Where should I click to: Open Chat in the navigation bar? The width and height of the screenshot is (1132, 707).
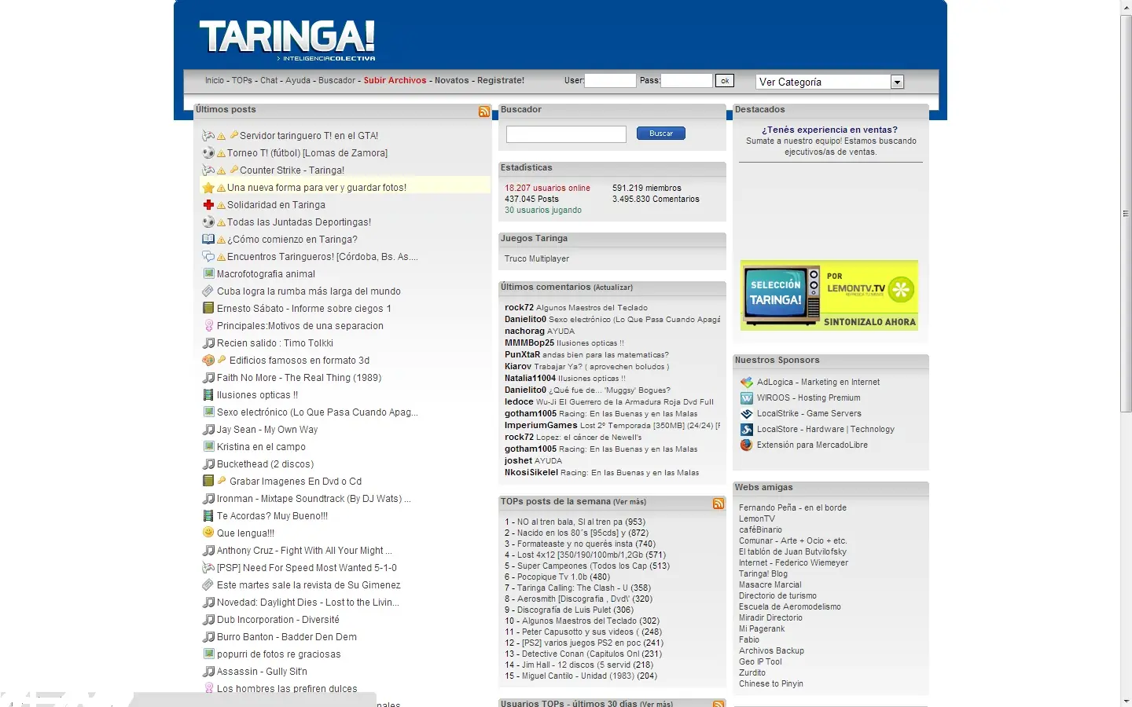pos(269,80)
